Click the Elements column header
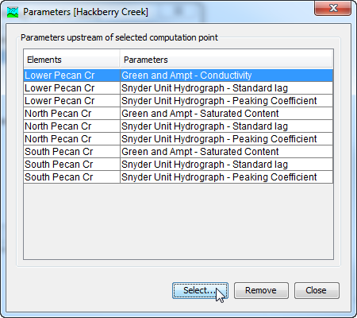Image resolution: width=357 pixels, height=318 pixels. [x=71, y=60]
